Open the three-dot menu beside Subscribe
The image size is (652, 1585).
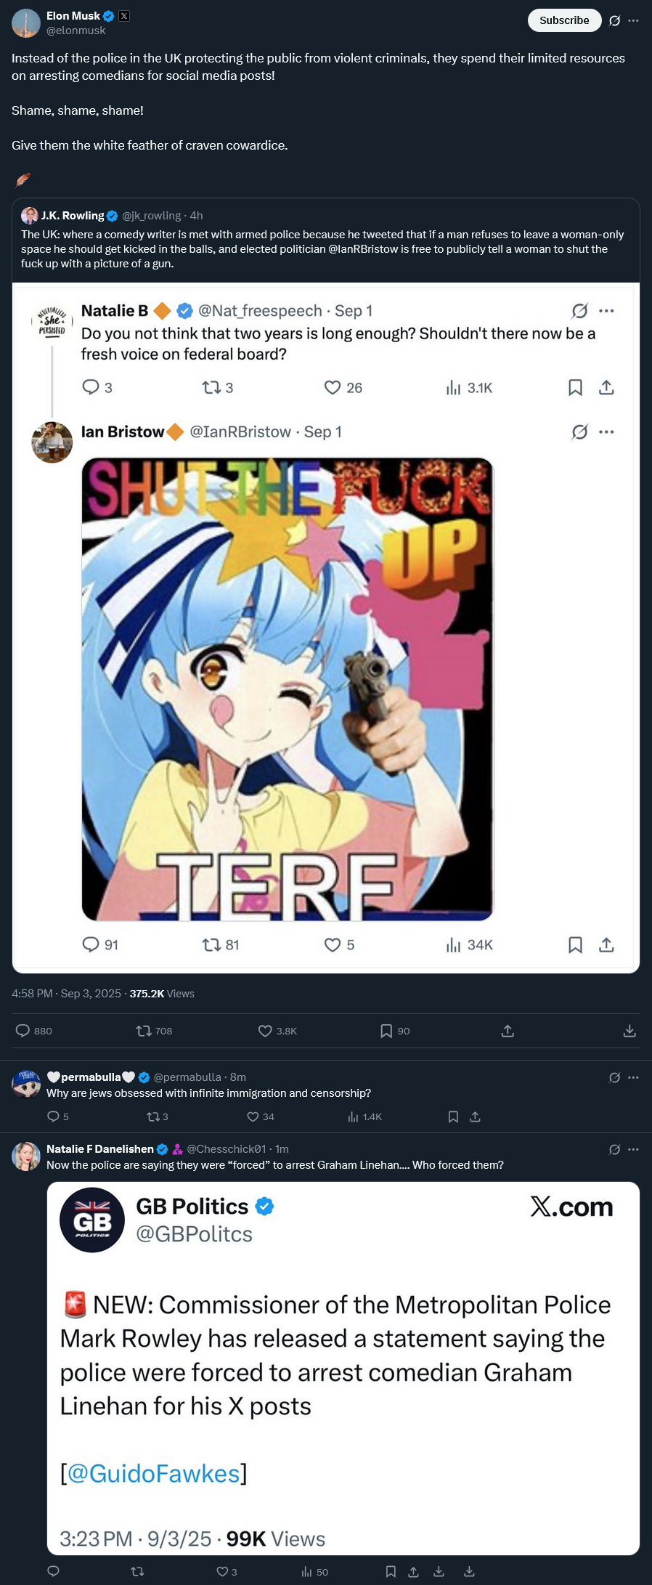[633, 20]
